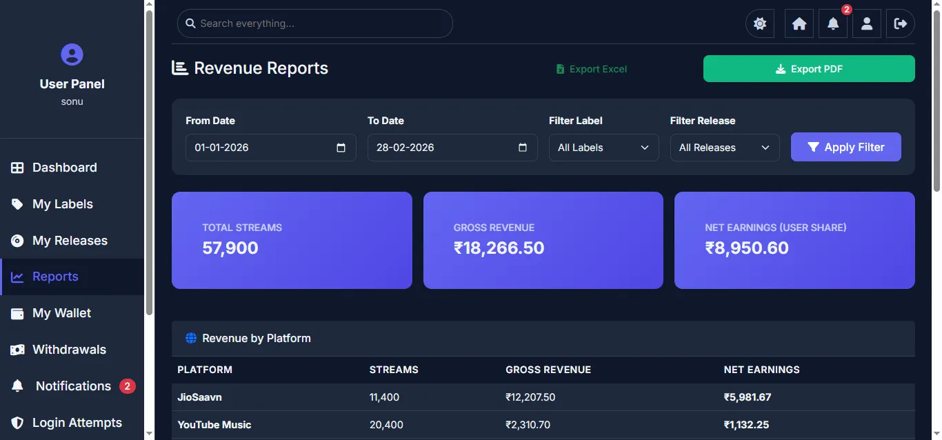Focus the Search everything input

point(315,23)
